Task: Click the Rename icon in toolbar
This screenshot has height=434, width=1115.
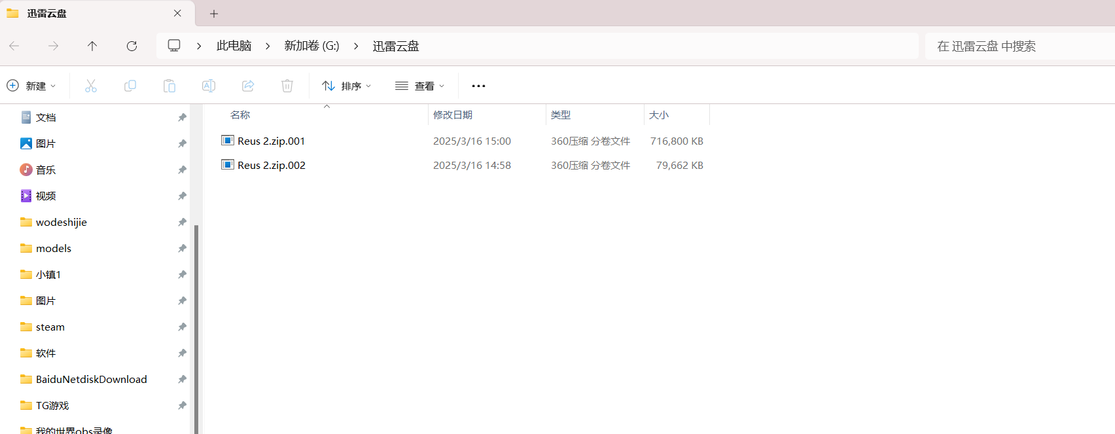Action: click(x=209, y=86)
